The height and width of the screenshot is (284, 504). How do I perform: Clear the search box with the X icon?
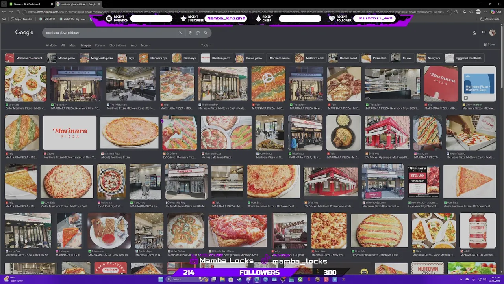tap(180, 33)
